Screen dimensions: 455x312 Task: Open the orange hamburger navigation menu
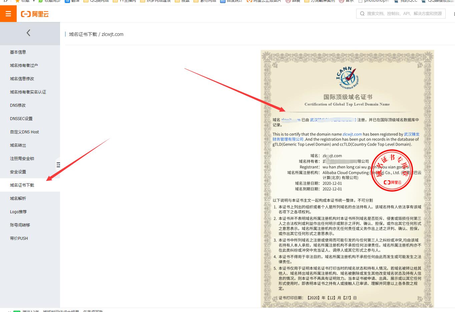point(8,14)
